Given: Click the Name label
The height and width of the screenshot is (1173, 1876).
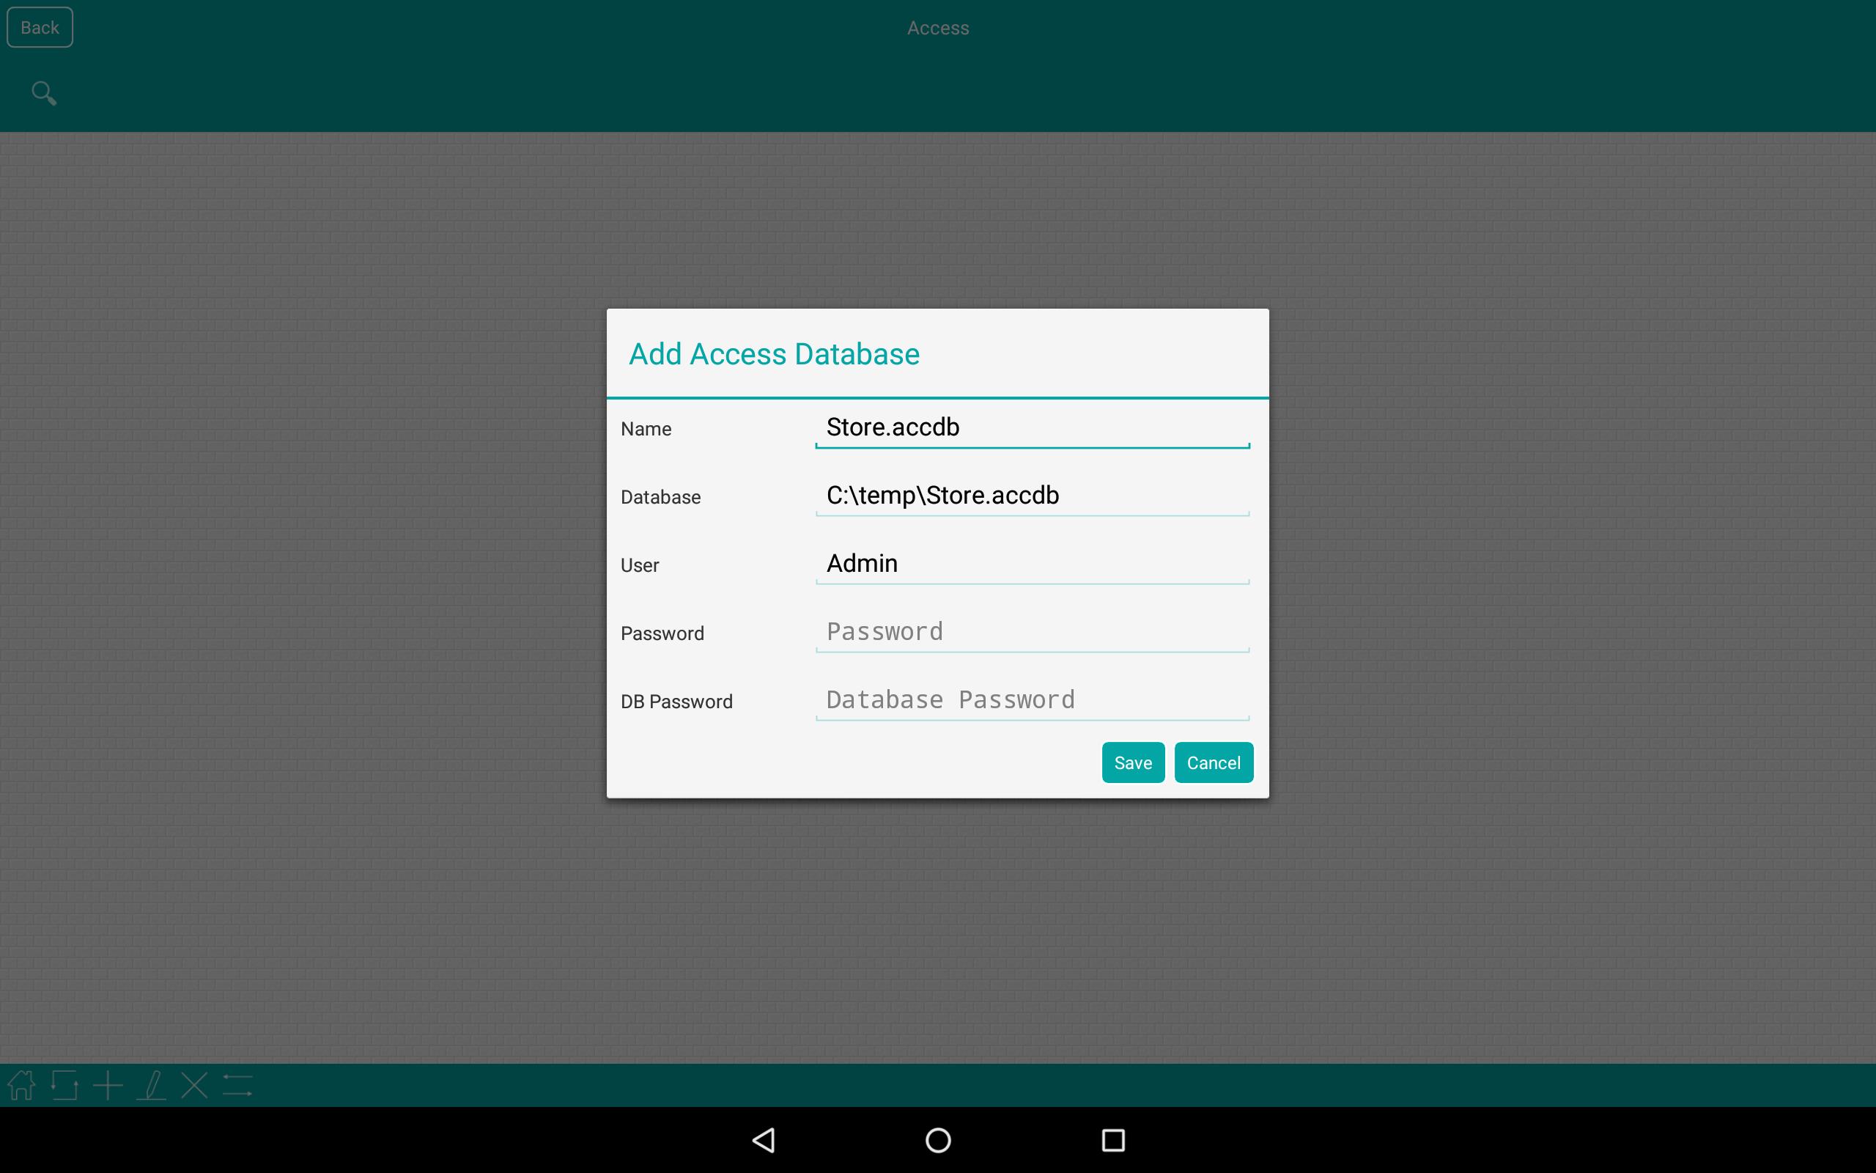Looking at the screenshot, I should tap(646, 428).
